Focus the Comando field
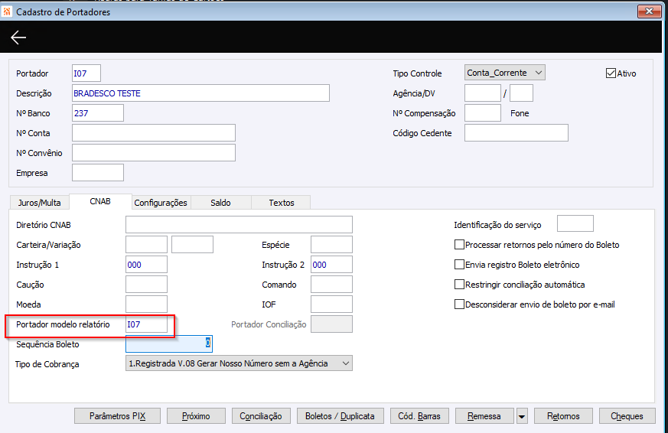Viewport: 668px width, 433px height. (x=332, y=285)
